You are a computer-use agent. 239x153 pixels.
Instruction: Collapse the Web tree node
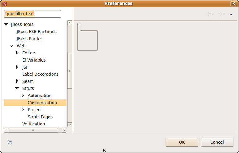[11, 46]
